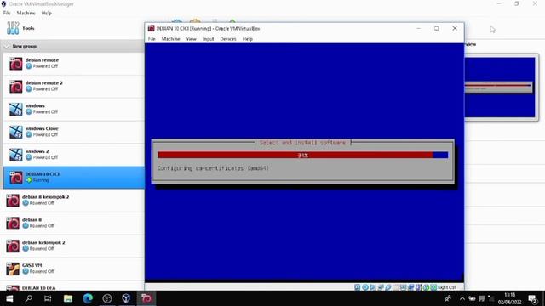This screenshot has height=306, width=545.
Task: Click the Right Ctrl host key label
Action: [447, 287]
